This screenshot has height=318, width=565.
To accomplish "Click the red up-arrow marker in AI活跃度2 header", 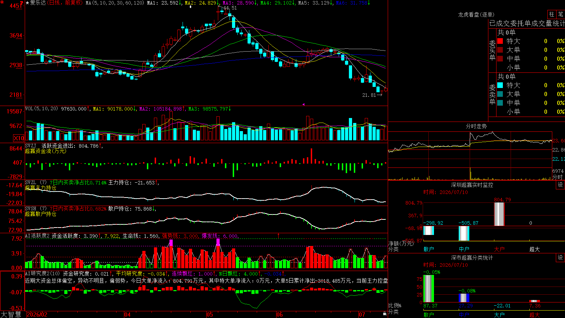I will 279,235.
